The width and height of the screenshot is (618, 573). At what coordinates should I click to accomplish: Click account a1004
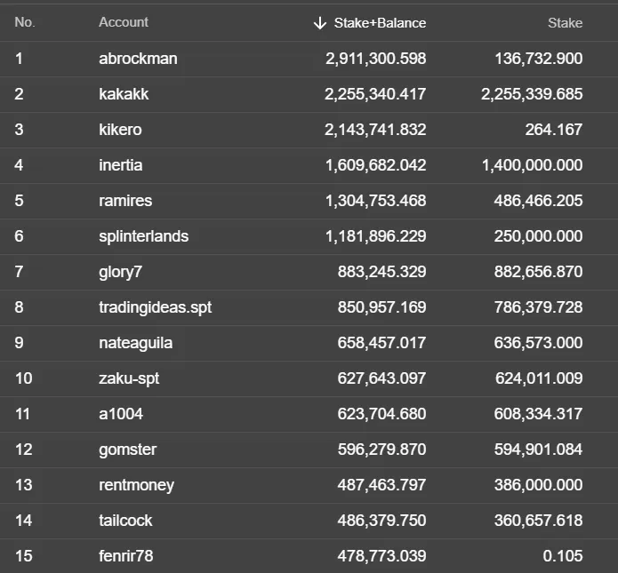[x=121, y=414]
